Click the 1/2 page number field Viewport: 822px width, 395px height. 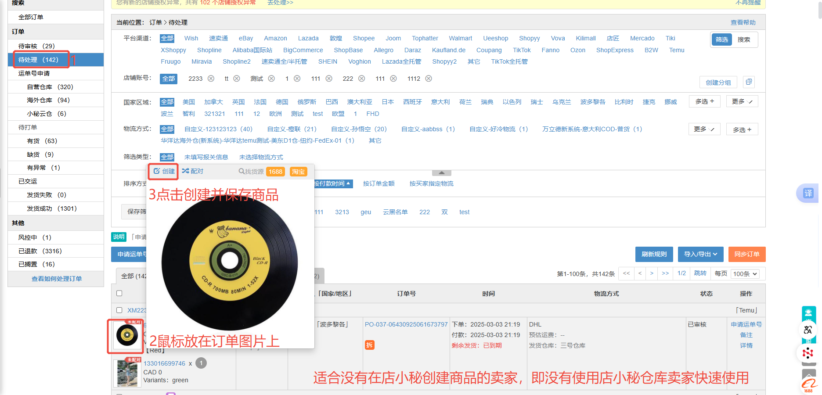(x=681, y=273)
